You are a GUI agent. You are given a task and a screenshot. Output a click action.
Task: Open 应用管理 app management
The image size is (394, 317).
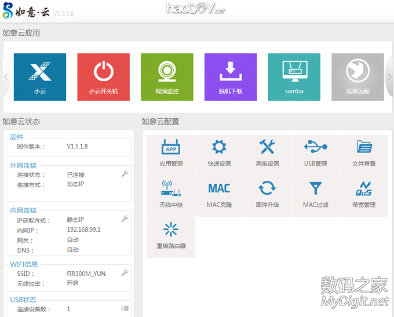tap(171, 155)
